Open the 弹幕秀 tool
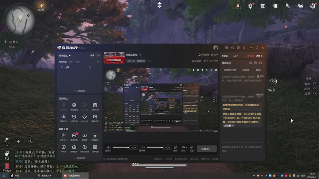The image size is (319, 179). [63, 148]
